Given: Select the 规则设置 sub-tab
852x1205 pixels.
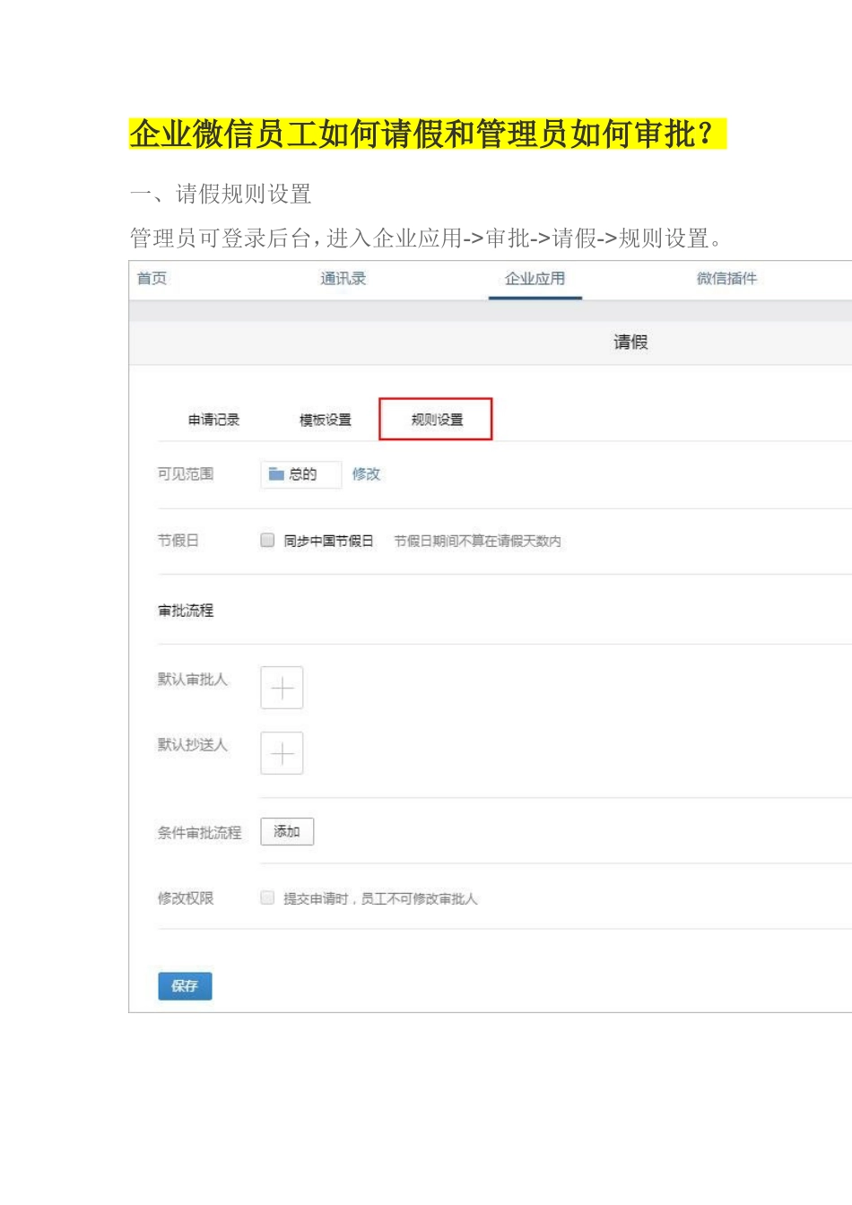Looking at the screenshot, I should point(437,420).
